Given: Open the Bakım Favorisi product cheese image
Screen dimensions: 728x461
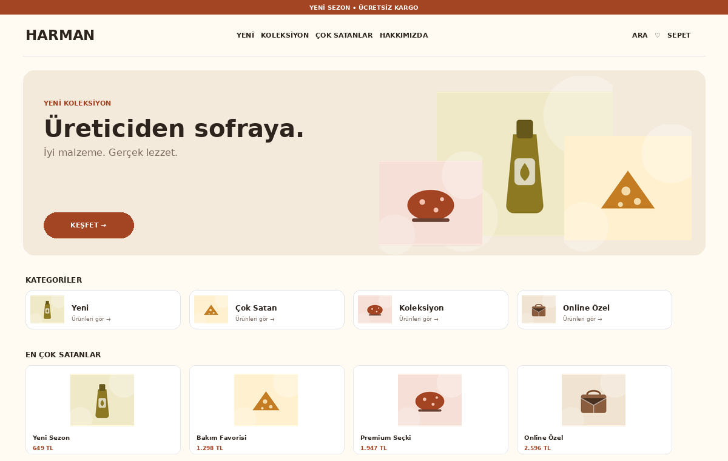Looking at the screenshot, I should [x=266, y=400].
